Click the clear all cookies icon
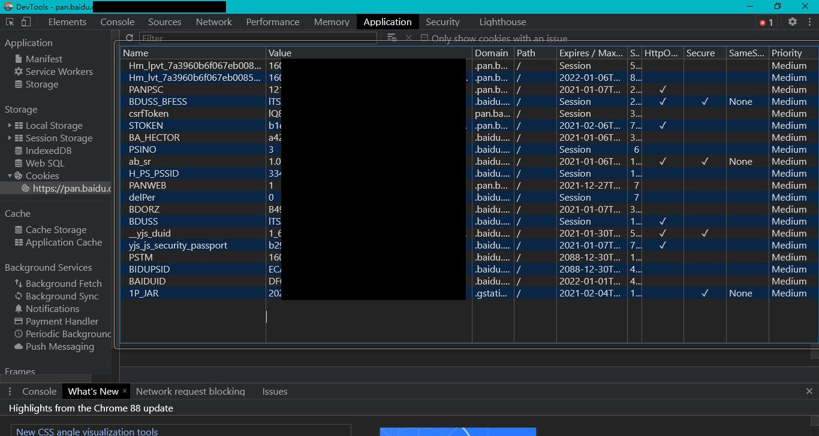This screenshot has width=819, height=436. tap(392, 38)
